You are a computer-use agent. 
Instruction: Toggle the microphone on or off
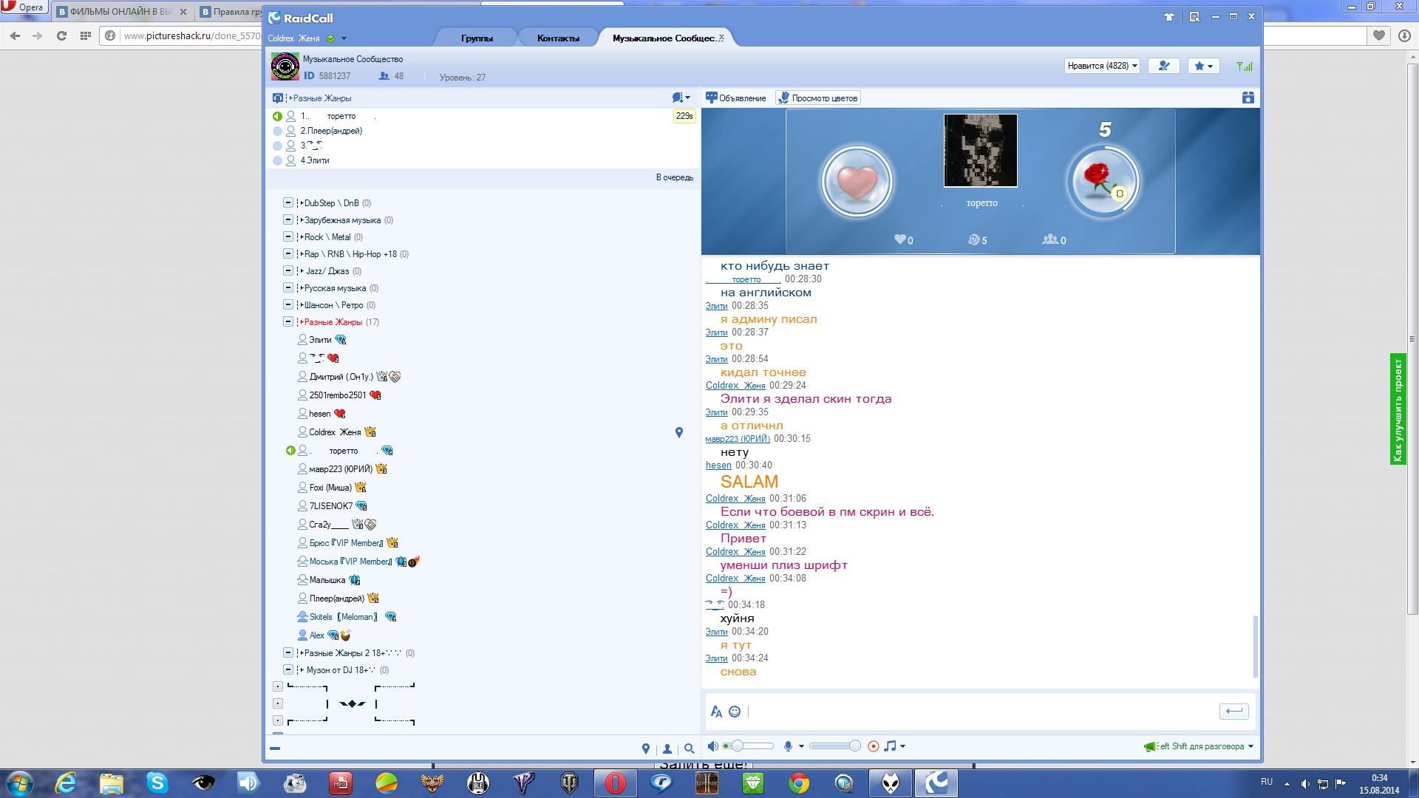click(x=788, y=746)
